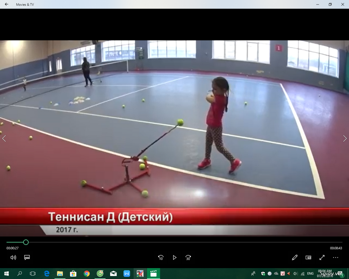Change input language ENG

310,274
